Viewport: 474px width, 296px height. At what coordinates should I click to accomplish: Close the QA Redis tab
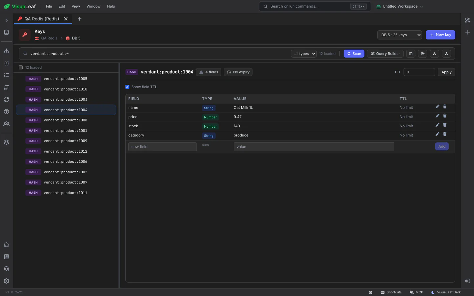coord(66,19)
